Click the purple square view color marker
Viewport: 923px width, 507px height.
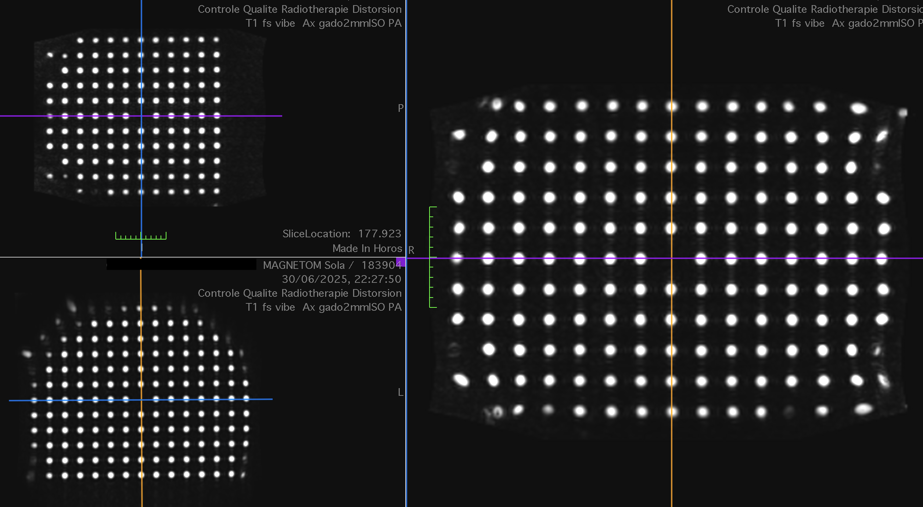401,262
